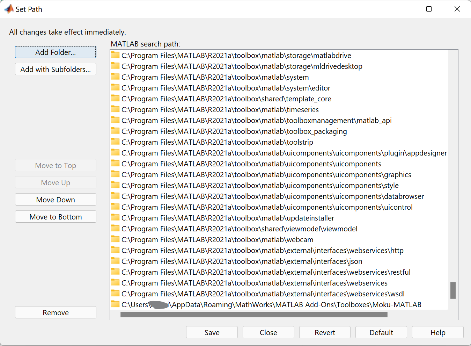Select the webservices\http path entry
Image resolution: width=471 pixels, height=346 pixels.
pyautogui.click(x=263, y=251)
